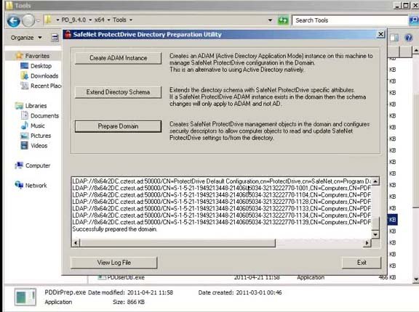Click the Favorites star icon
Image resolution: width=419 pixels, height=312 pixels.
click(x=19, y=56)
